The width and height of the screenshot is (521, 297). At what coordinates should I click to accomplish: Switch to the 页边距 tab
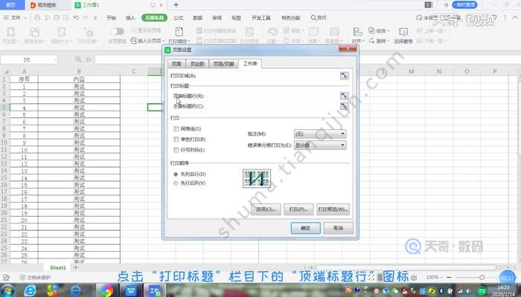point(197,64)
